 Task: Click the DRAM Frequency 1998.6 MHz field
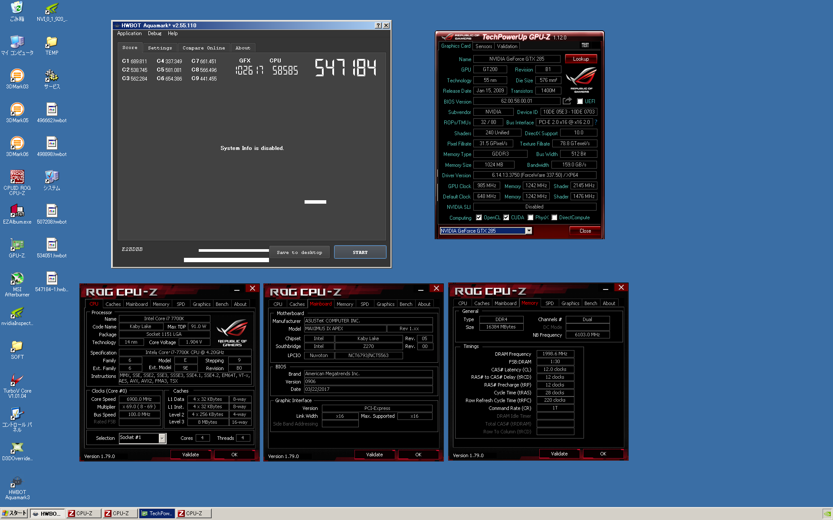(x=555, y=354)
